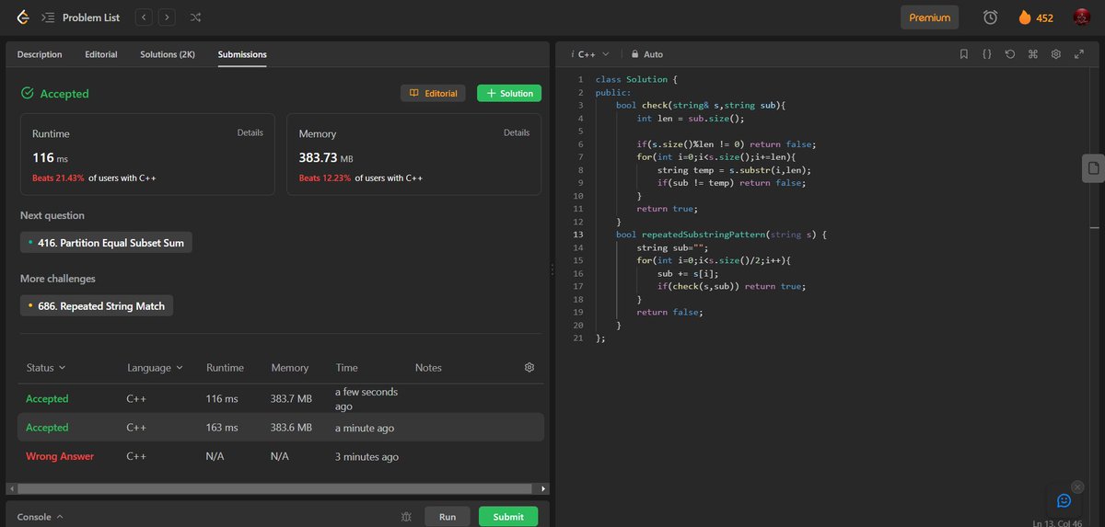Format code with braces icon
The height and width of the screenshot is (527, 1105).
(x=987, y=54)
